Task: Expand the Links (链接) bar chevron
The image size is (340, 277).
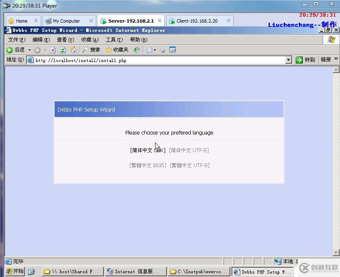Action: click(336, 59)
